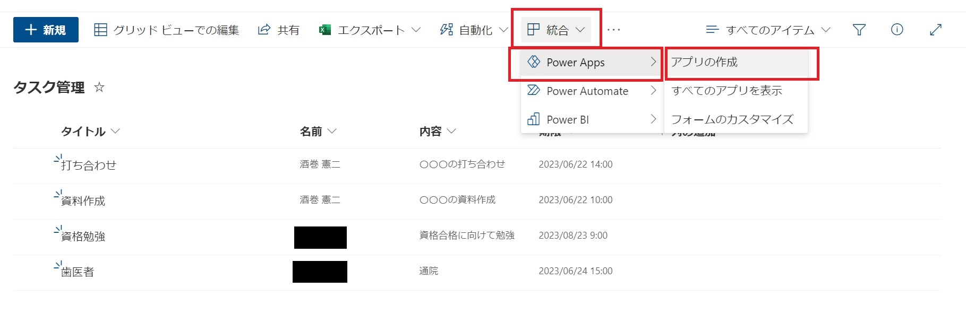966x314 pixels.
Task: Select Power Automate menu entry
Action: 592,91
